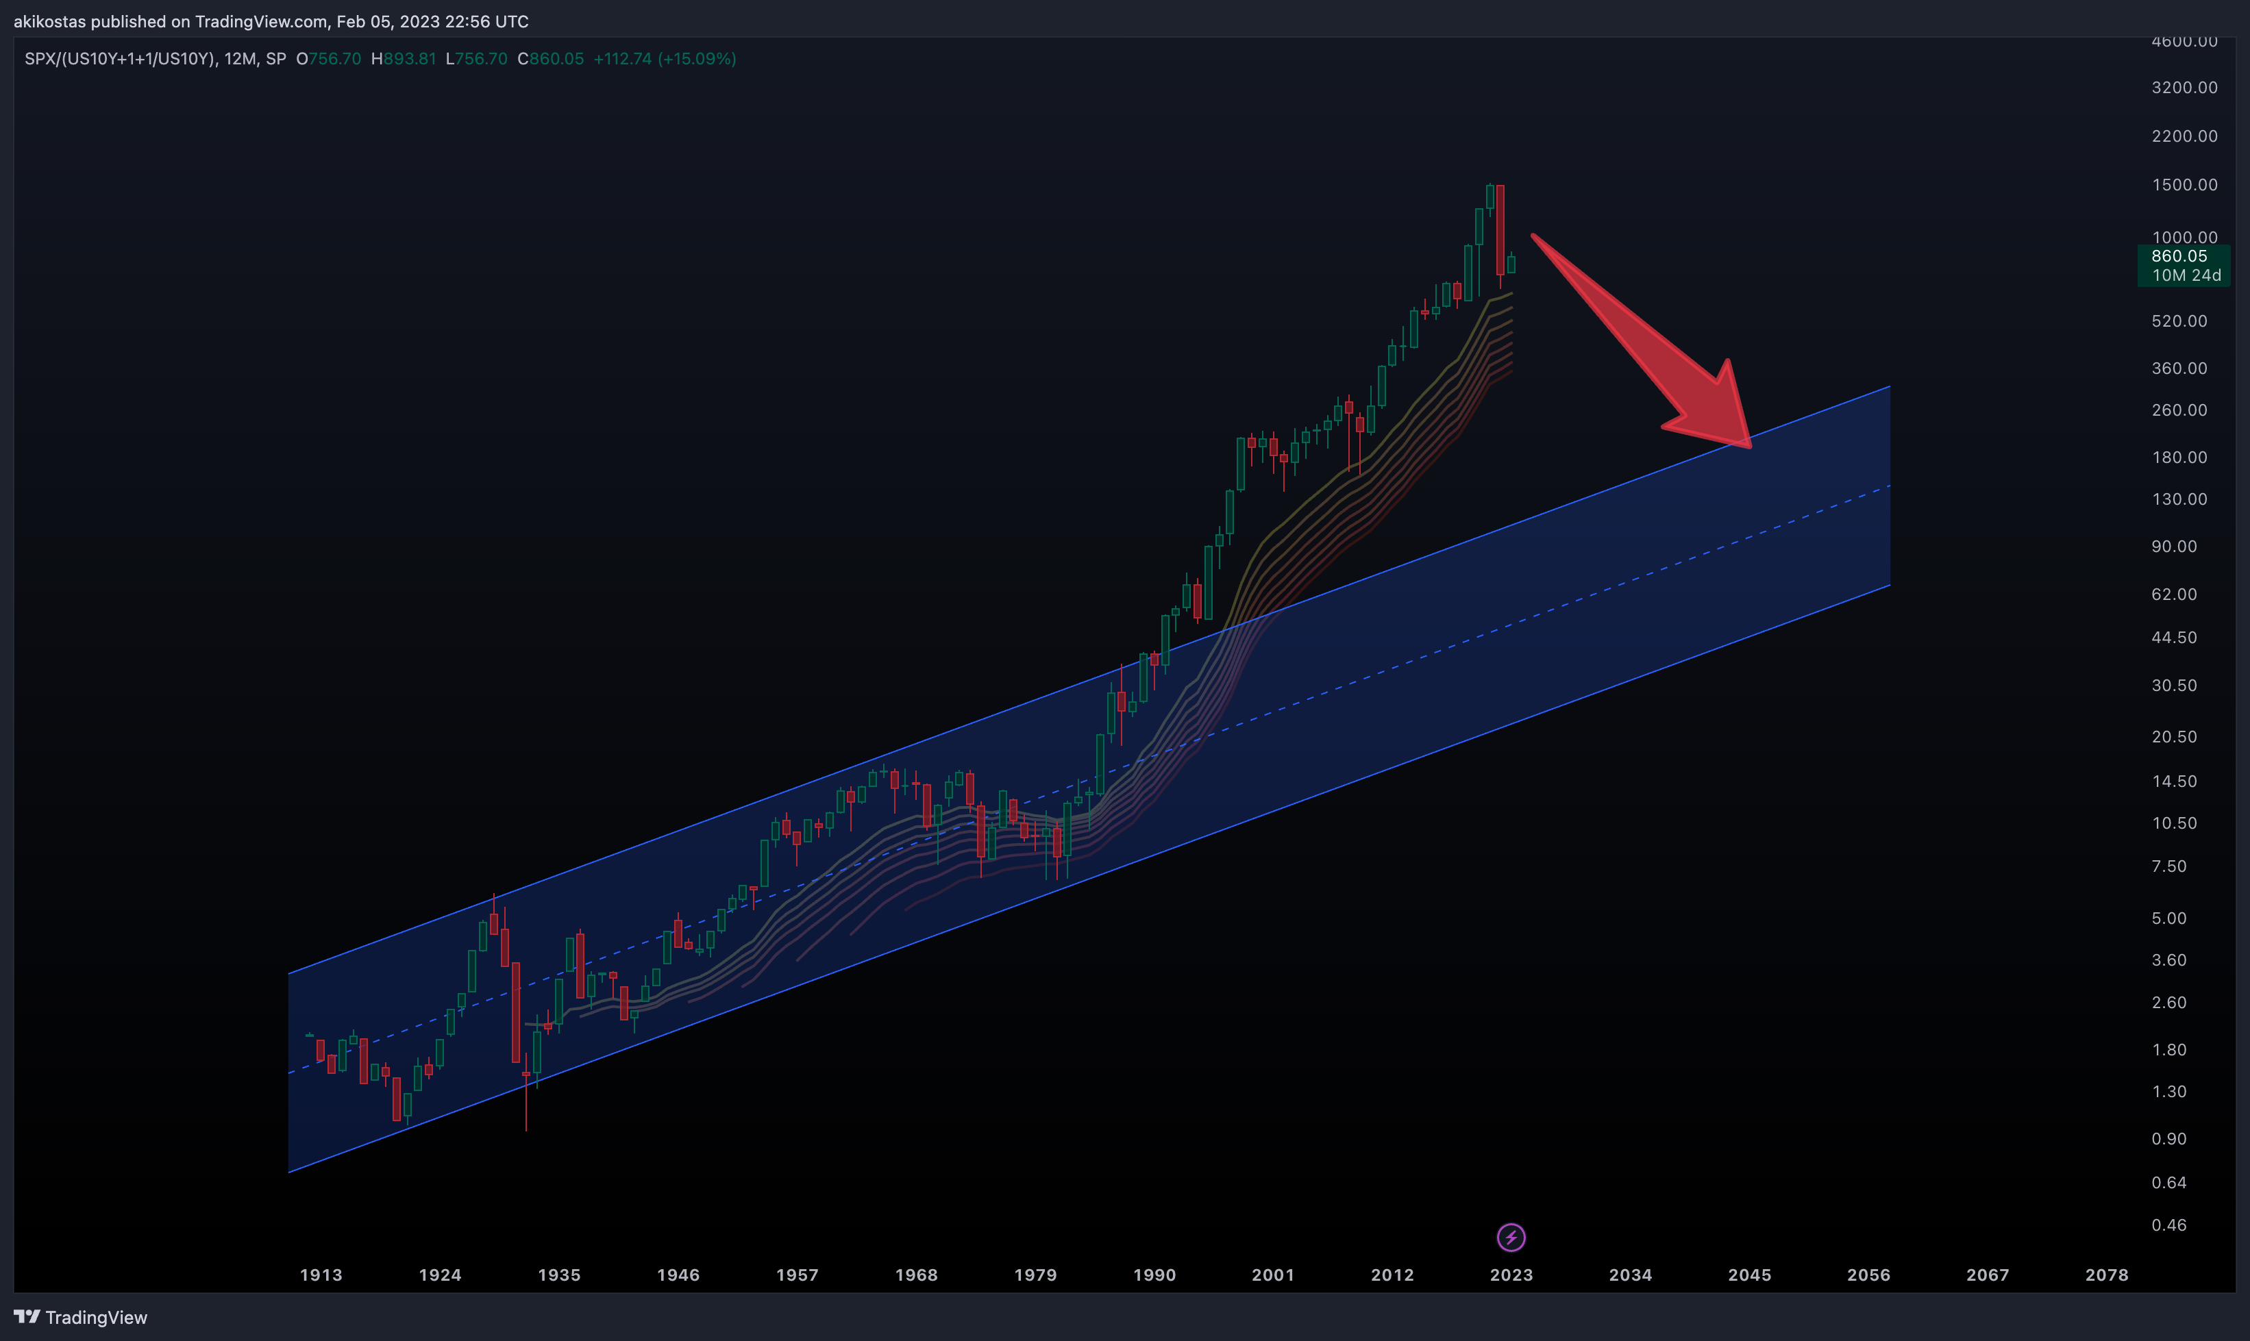2250x1341 pixels.
Task: Click the countdown label 10M 24d
Action: pos(2186,275)
